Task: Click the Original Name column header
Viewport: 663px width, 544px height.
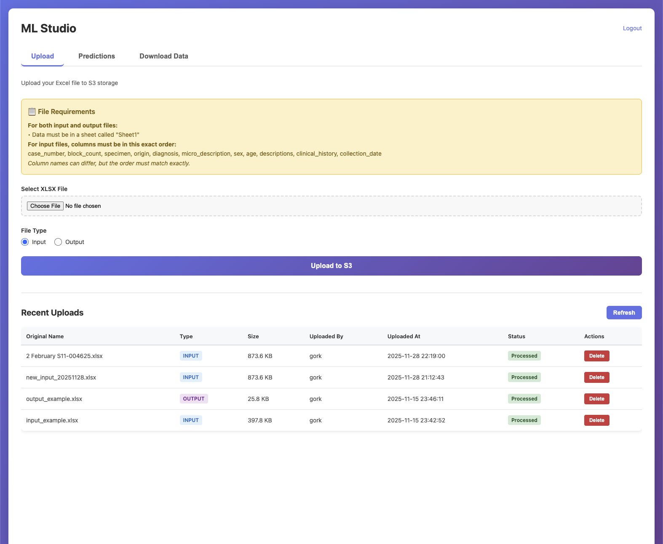Action: pyautogui.click(x=45, y=336)
